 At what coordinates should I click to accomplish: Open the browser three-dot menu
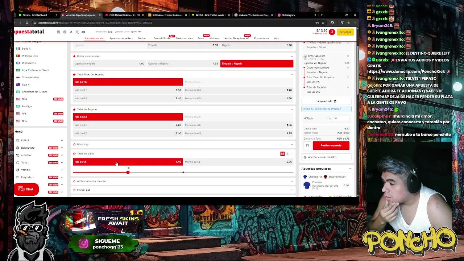pos(355,22)
